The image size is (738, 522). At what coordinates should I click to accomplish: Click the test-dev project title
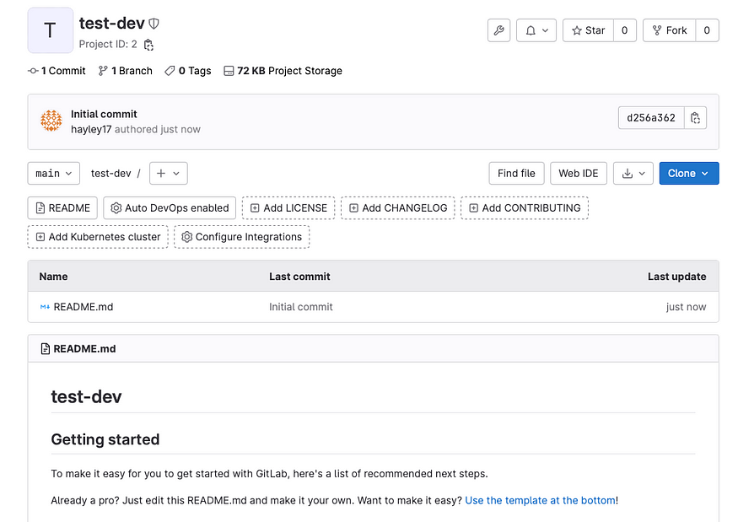tap(112, 23)
